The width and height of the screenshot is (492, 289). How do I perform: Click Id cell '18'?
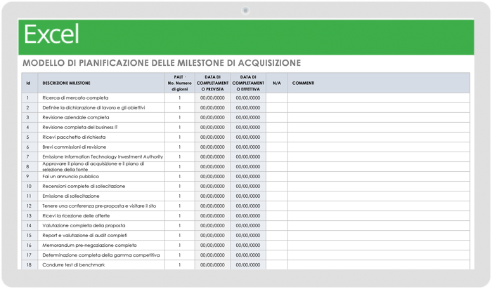30,265
